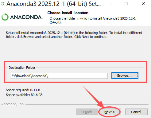151x118 pixels.
Task: Click the ANACONDA wordmark text
Action: pos(26,17)
